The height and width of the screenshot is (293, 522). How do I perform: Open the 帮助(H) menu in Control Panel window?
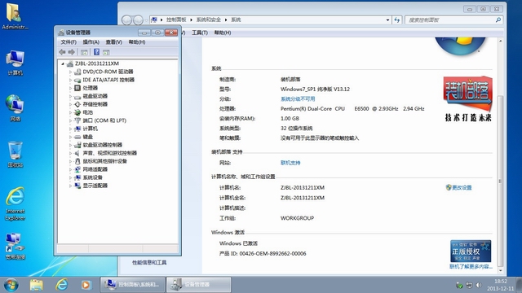223,33
